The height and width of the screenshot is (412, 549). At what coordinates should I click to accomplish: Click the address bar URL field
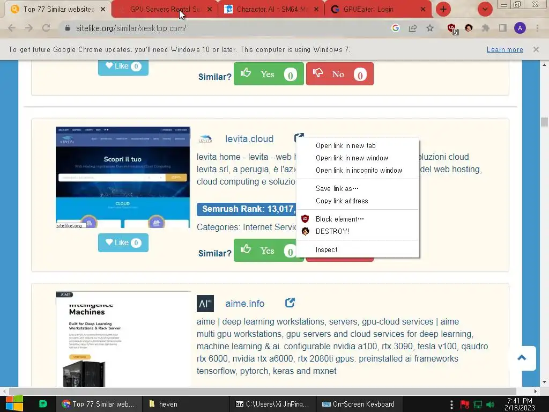(224, 28)
